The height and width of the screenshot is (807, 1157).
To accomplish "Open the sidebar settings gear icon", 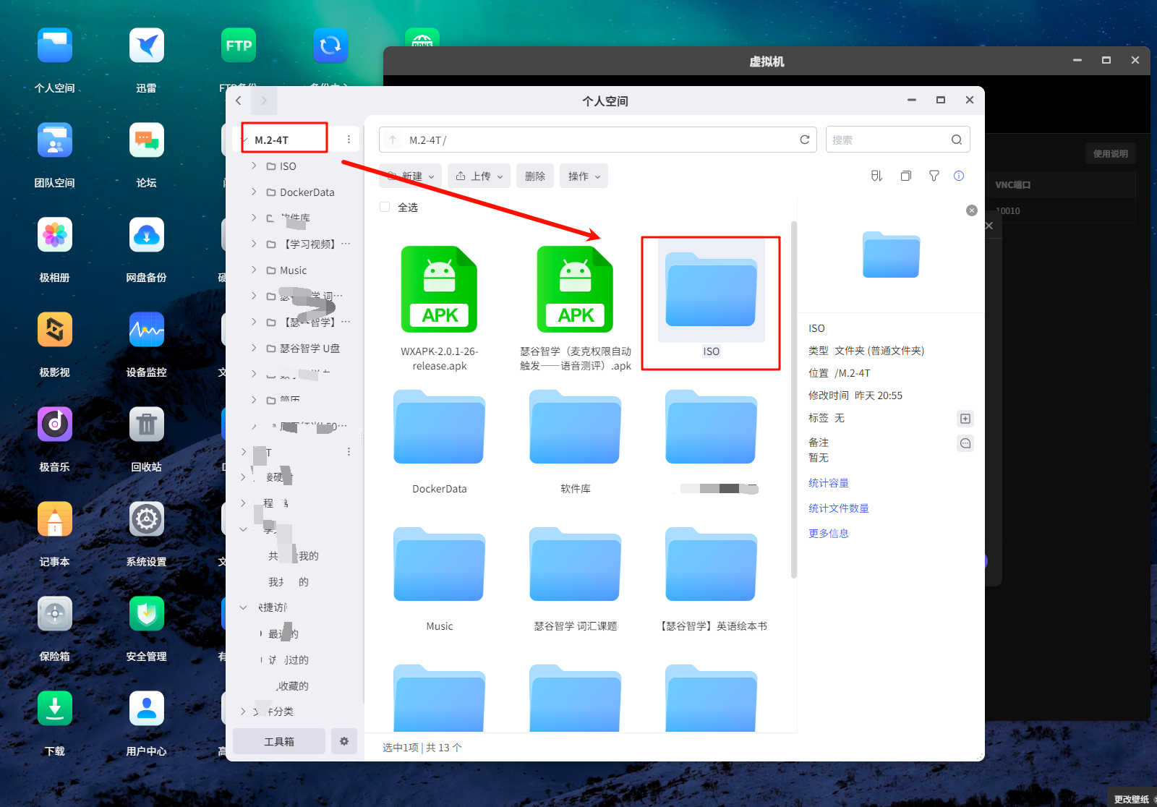I will click(x=344, y=741).
